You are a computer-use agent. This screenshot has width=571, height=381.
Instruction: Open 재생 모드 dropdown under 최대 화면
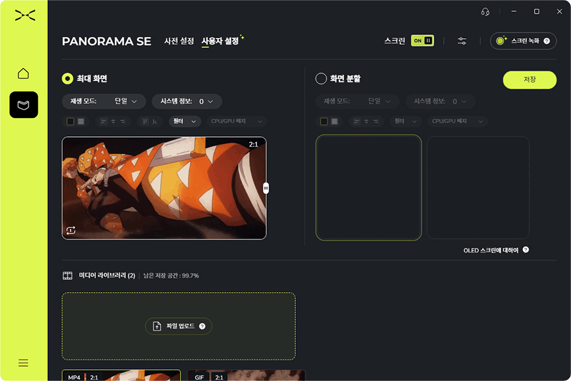click(104, 101)
